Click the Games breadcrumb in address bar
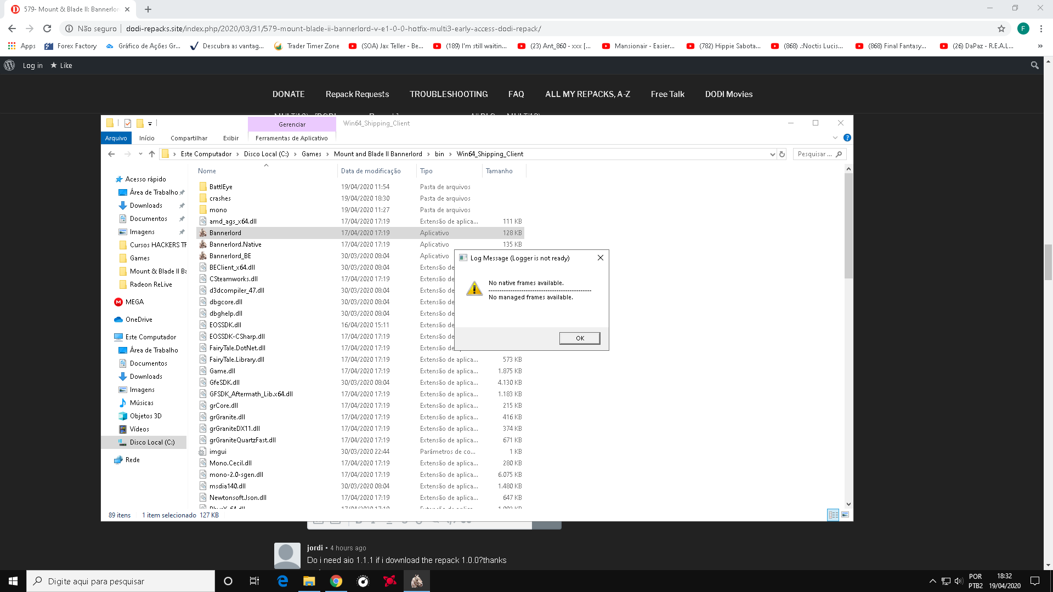 311,154
